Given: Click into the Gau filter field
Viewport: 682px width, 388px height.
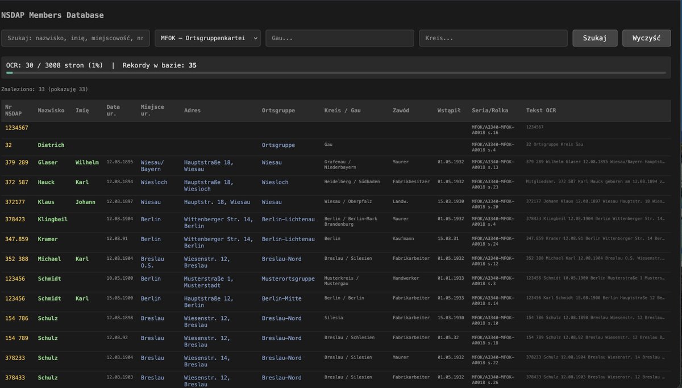Looking at the screenshot, I should pos(340,38).
